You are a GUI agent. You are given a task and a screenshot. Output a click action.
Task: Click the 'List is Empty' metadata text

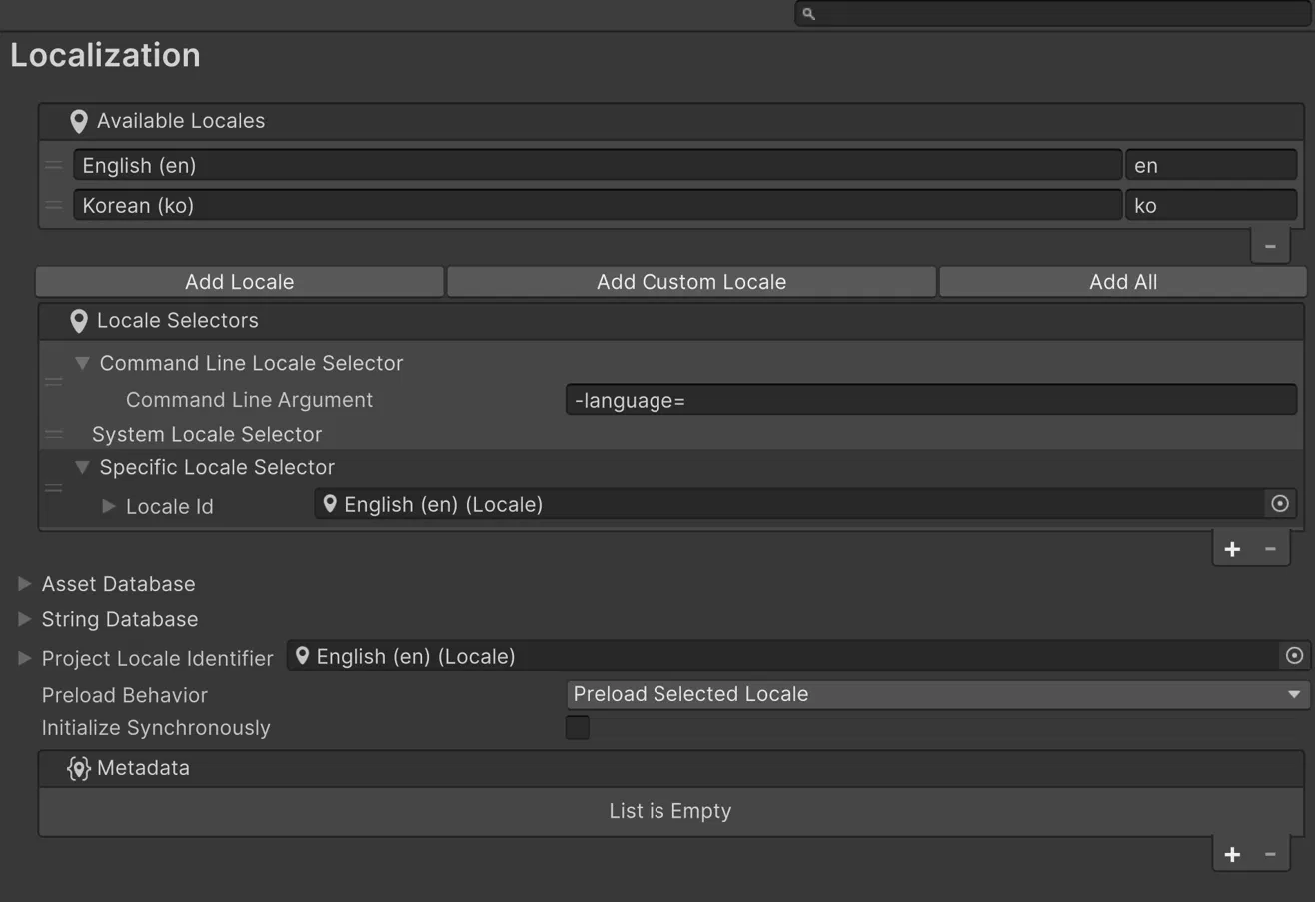(670, 811)
